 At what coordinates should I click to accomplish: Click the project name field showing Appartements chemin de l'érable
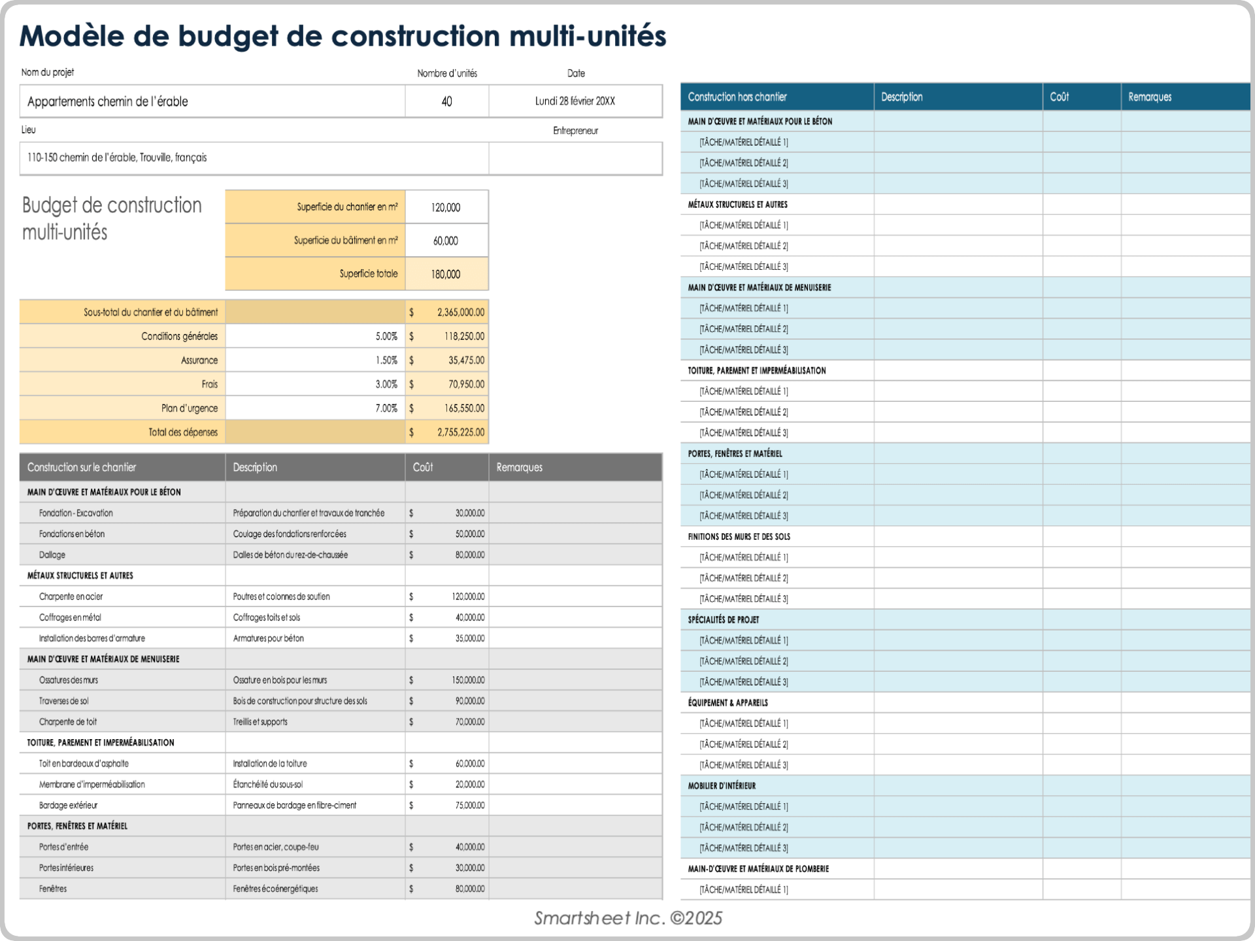point(212,101)
